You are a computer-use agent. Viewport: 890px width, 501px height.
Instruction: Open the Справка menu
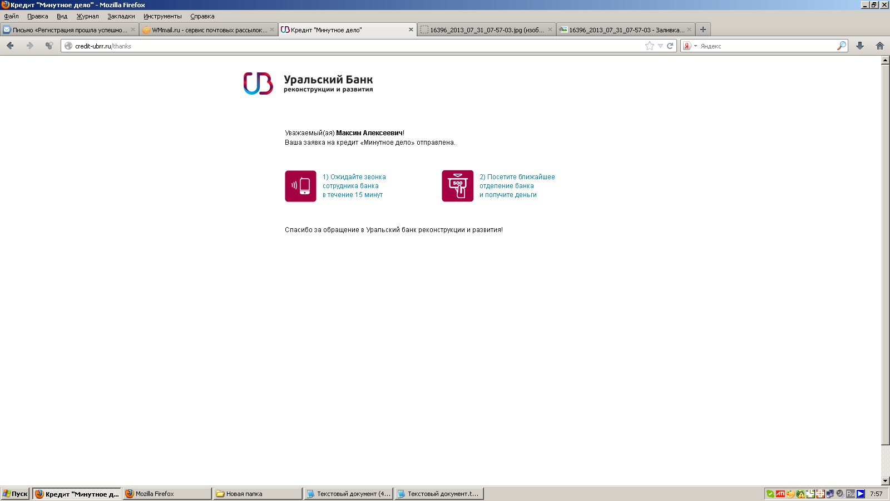202,16
